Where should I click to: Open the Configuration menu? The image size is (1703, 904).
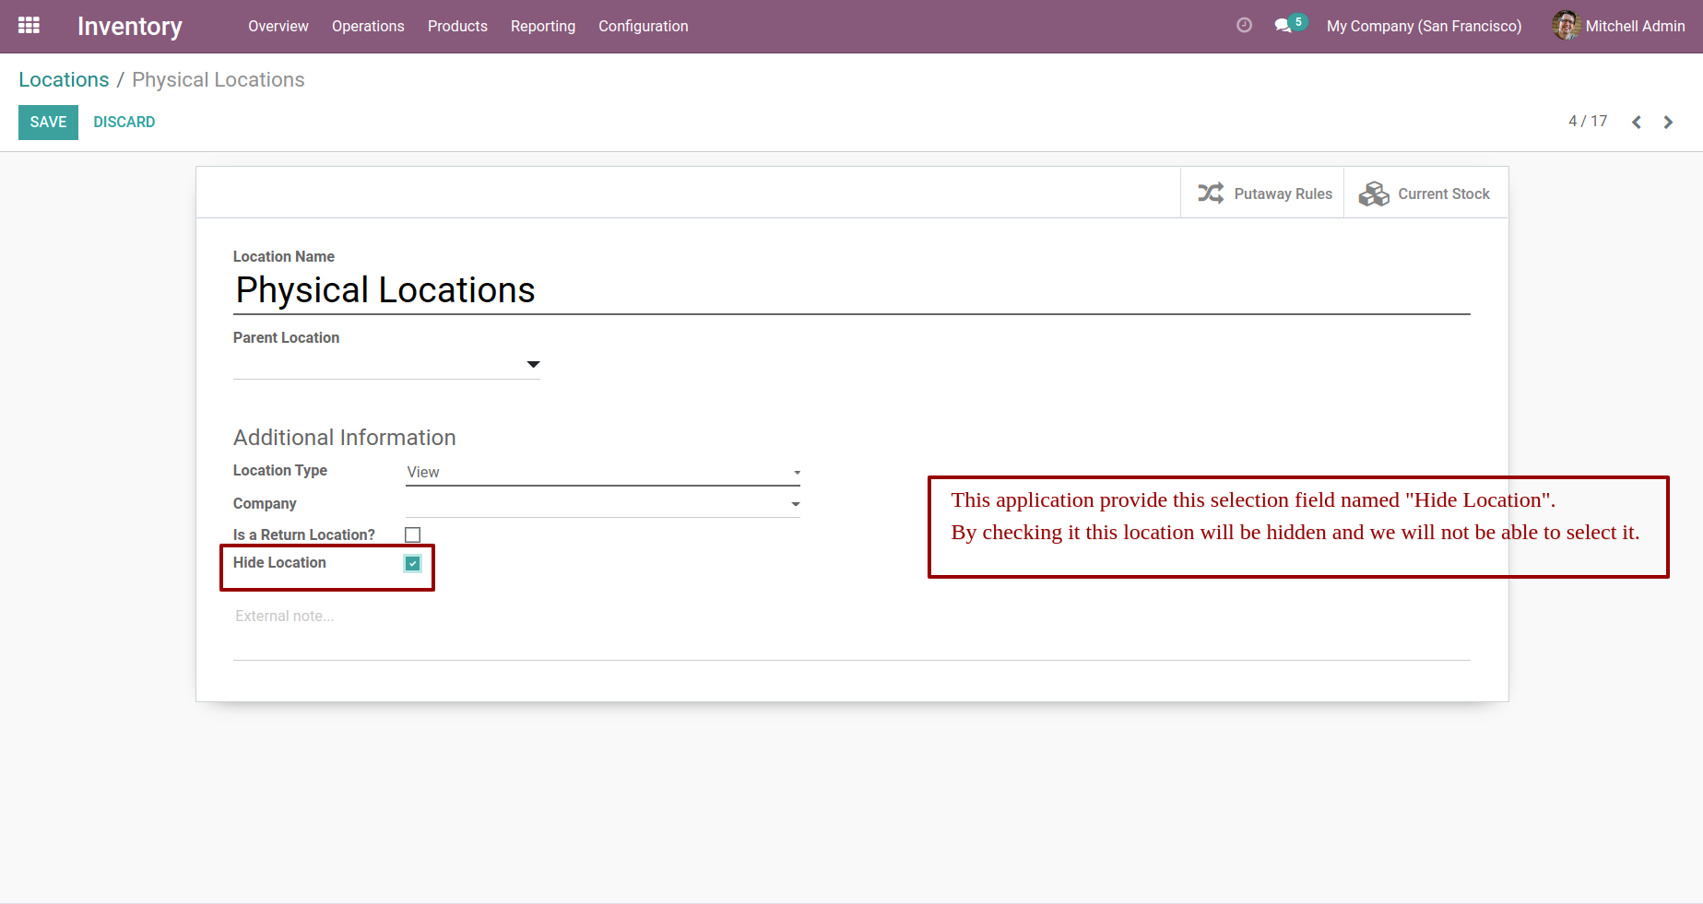[x=644, y=26]
